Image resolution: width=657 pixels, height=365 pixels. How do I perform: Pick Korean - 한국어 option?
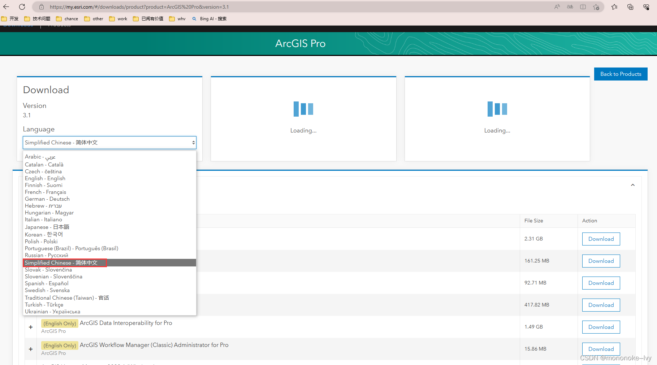click(109, 234)
